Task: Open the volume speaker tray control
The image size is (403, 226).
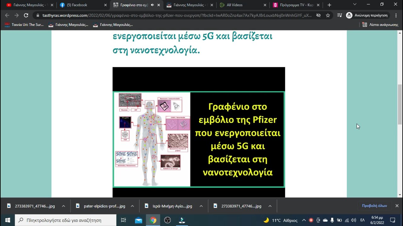Action: 354,220
